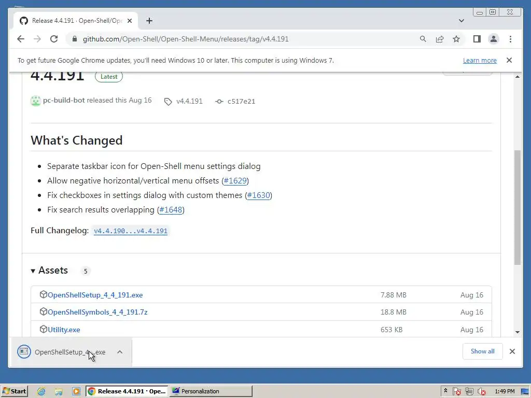Open the Learn more link

coord(480,60)
